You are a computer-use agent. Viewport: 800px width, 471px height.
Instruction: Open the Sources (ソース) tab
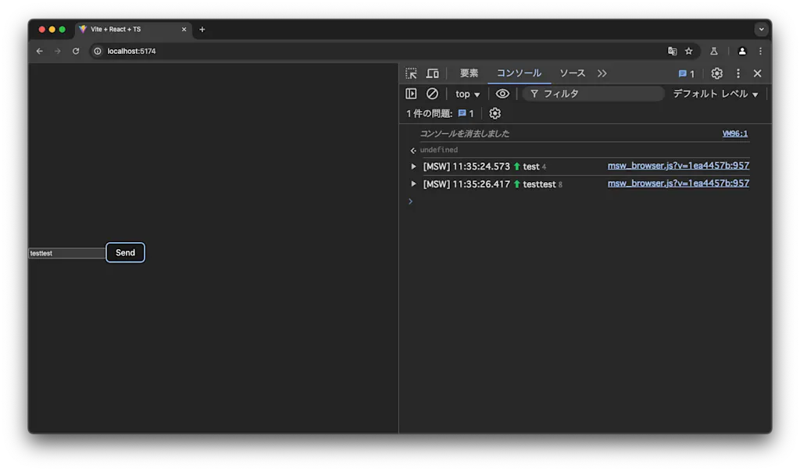tap(572, 73)
